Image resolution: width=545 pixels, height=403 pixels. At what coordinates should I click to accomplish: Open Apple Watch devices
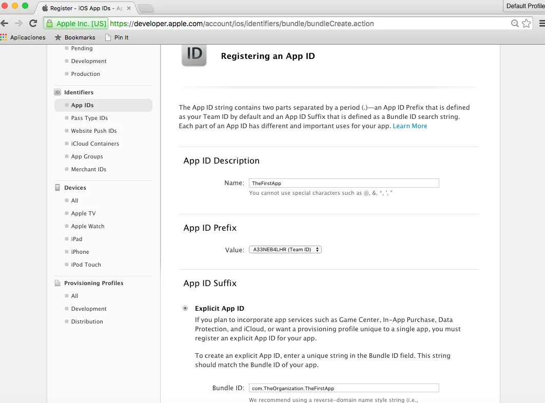pyautogui.click(x=88, y=226)
